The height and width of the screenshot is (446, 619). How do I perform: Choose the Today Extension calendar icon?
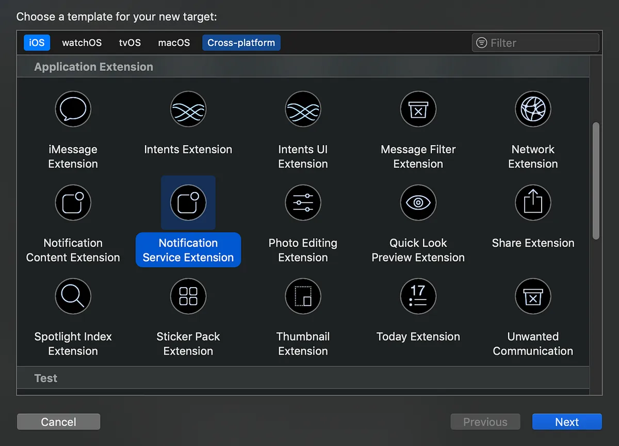click(x=418, y=296)
